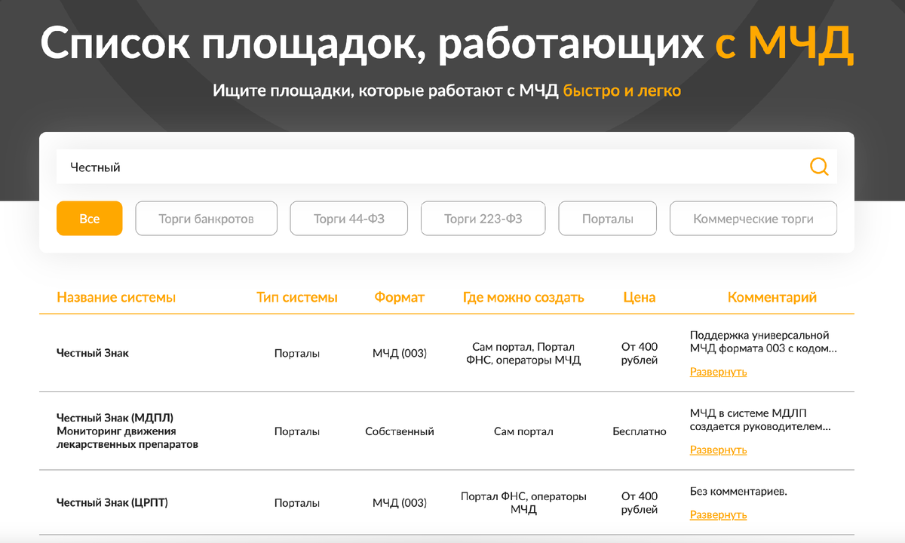Click the 'Формат' column header

(400, 297)
